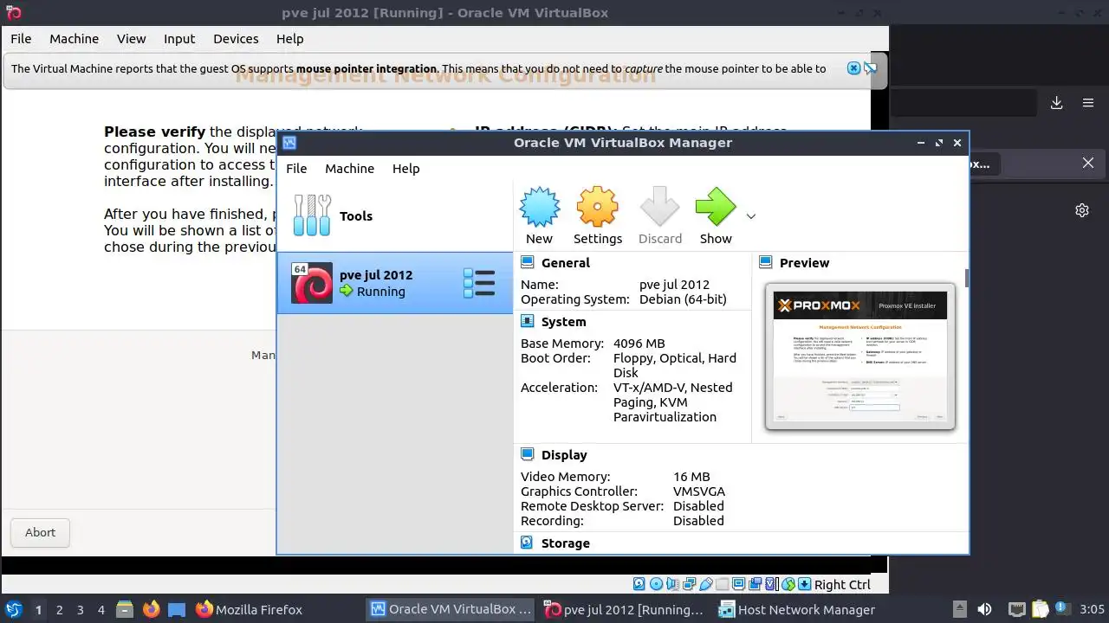Switch to workspace 3
This screenshot has width=1109, height=623.
pyautogui.click(x=80, y=609)
